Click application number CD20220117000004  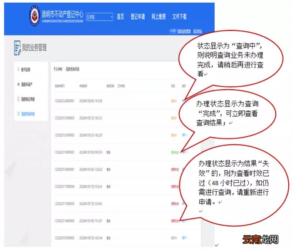65,187
